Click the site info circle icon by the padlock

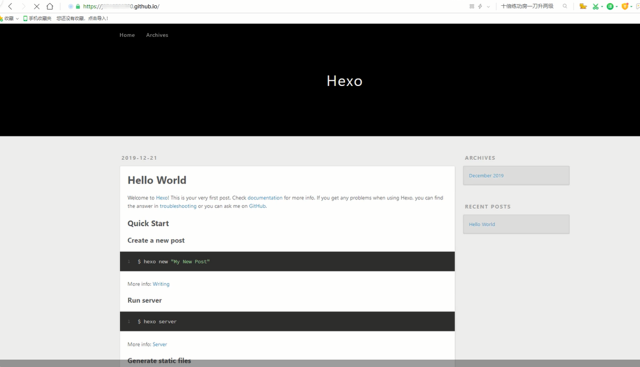coord(71,6)
